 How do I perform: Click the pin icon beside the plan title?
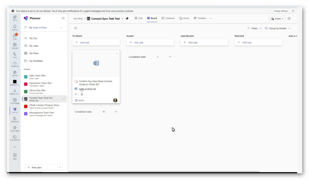[127, 18]
